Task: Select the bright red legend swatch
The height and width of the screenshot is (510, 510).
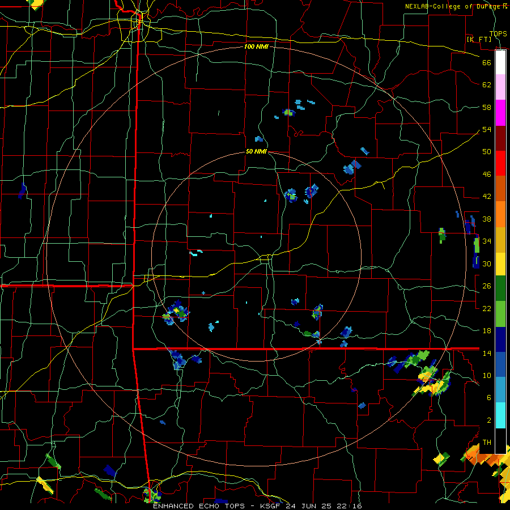Action: tap(500, 163)
